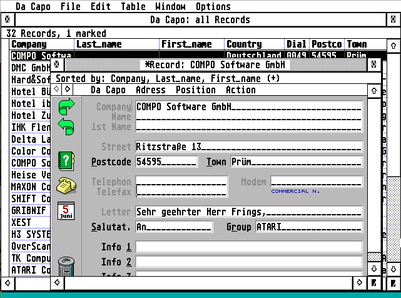Click the Telephon input field

tap(181, 182)
